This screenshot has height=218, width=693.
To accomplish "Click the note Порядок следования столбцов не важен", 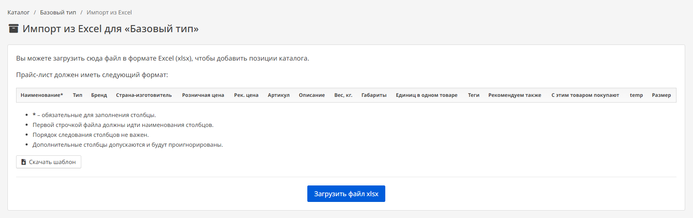I will [x=91, y=135].
